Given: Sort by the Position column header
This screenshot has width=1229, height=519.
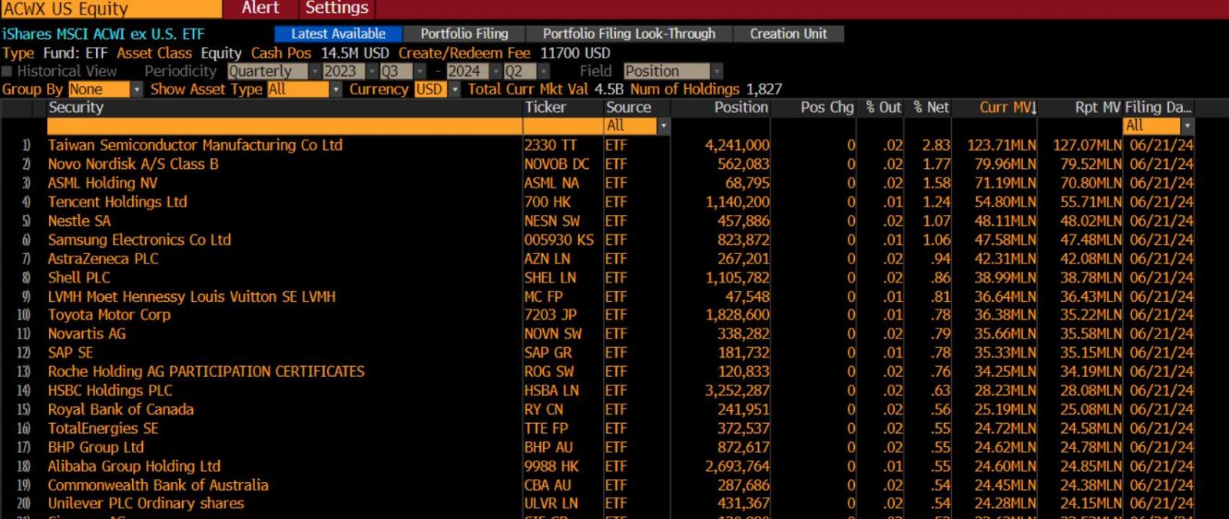Looking at the screenshot, I should click(x=741, y=107).
